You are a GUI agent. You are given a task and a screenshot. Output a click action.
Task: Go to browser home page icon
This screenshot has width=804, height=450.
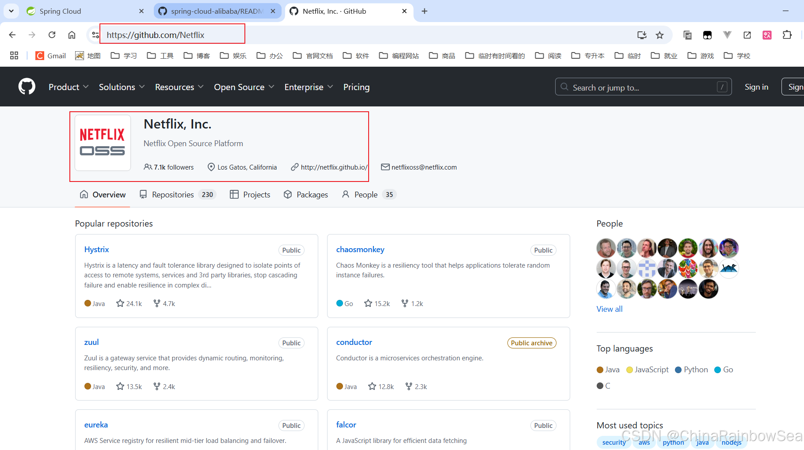[x=72, y=35]
